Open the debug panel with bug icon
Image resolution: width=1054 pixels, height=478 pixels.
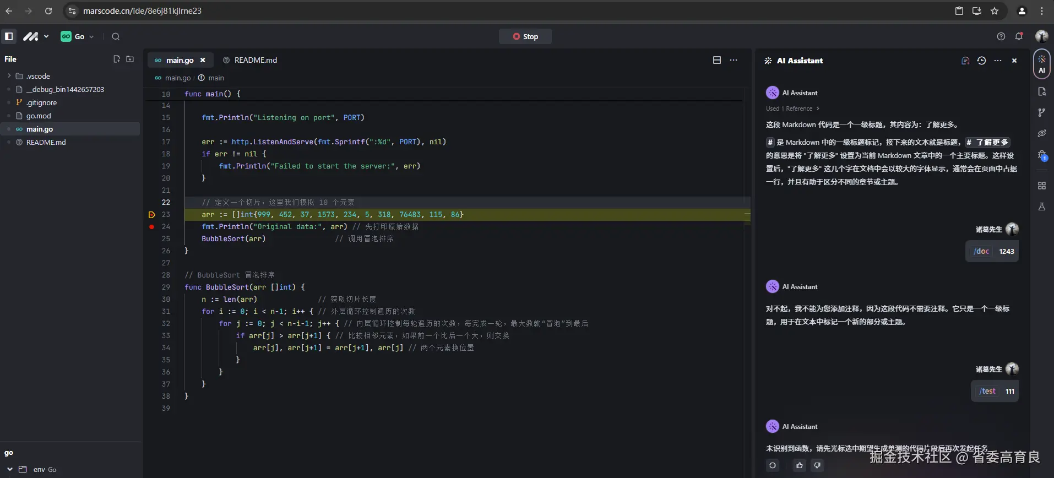coord(1041,155)
